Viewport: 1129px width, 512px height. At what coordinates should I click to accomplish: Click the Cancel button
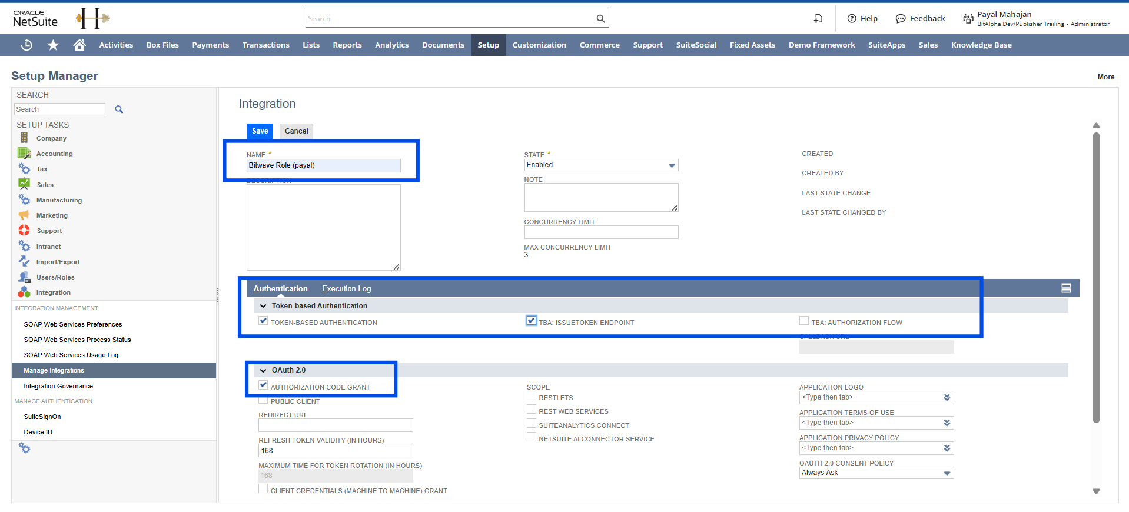coord(296,131)
